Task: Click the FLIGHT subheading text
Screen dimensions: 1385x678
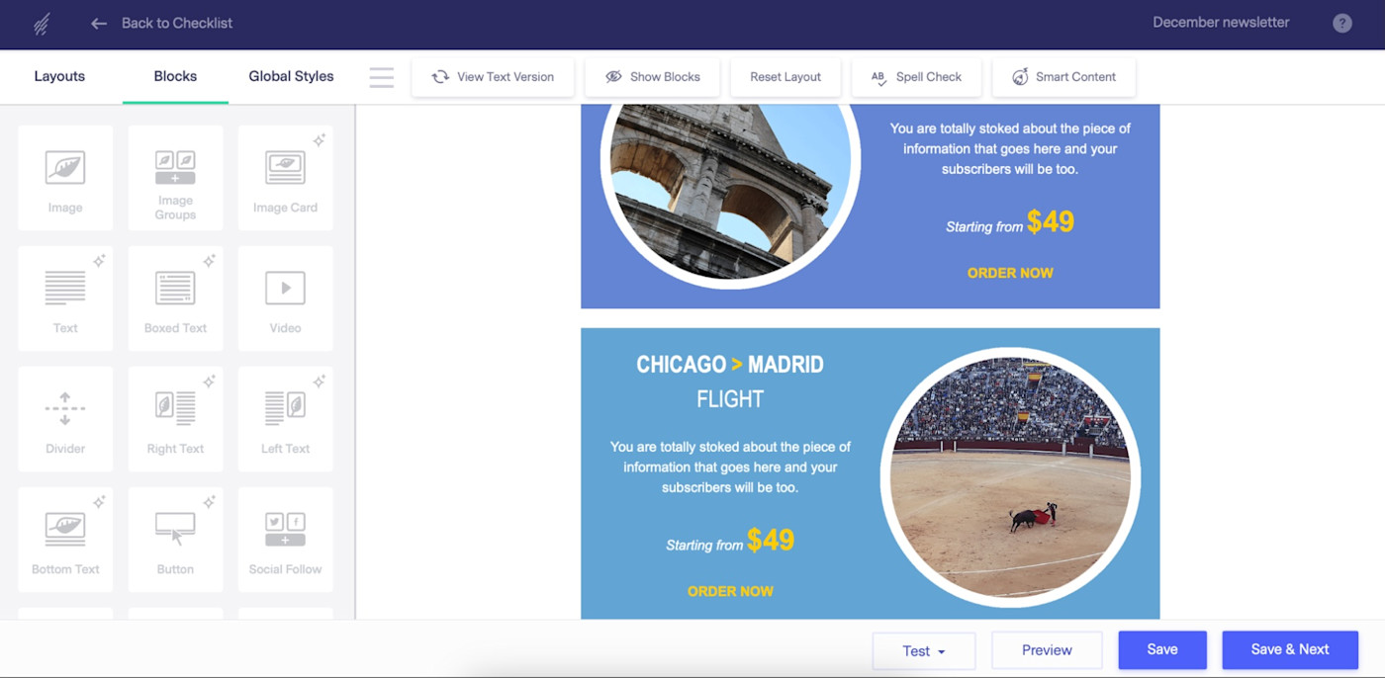Action: pos(730,399)
